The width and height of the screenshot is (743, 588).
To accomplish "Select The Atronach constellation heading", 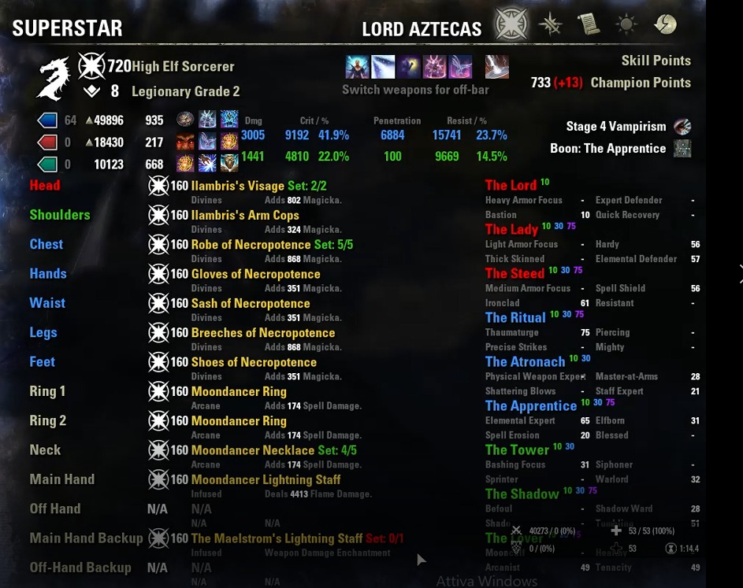I will click(x=525, y=362).
